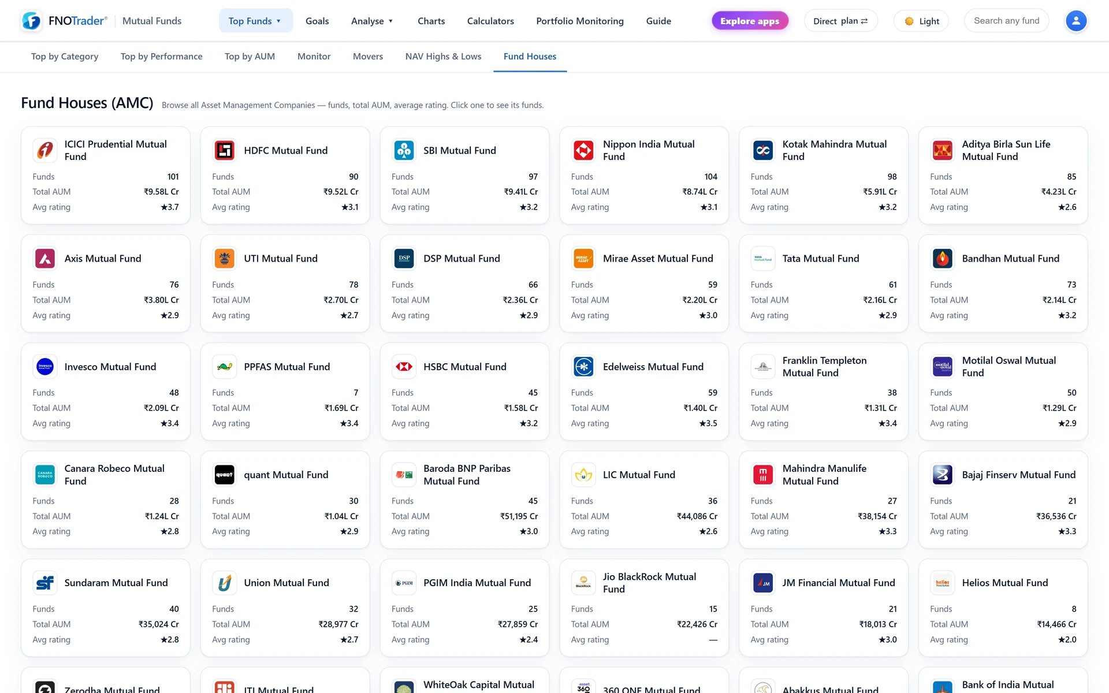Click the HDFC Mutual Fund logo

tap(225, 150)
